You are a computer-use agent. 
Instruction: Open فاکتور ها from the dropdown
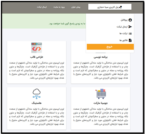(x=124, y=40)
